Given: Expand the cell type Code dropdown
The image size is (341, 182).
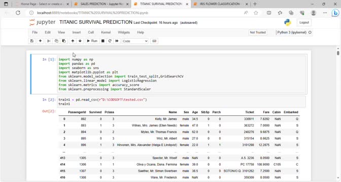Looking at the screenshot, I should (x=135, y=41).
